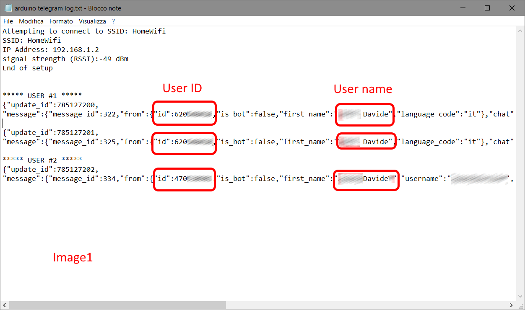Click the horizontal scrollbar right arrow
Viewport: 525px width, 310px height.
pos(512,305)
